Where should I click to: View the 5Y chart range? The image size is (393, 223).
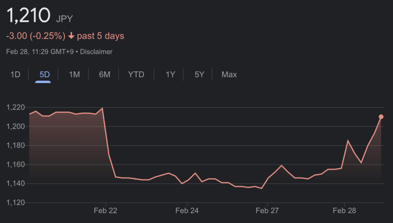coord(199,75)
